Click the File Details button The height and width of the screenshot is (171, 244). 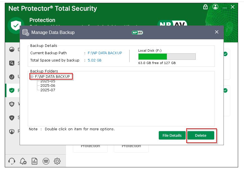172,135
